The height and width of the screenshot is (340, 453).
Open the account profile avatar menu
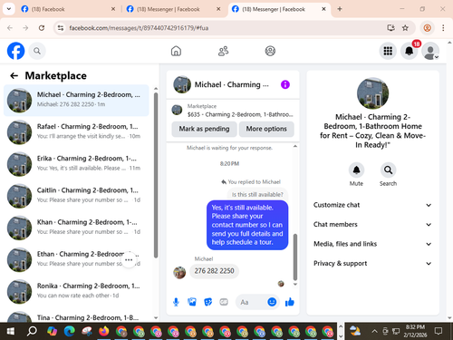pyautogui.click(x=430, y=51)
